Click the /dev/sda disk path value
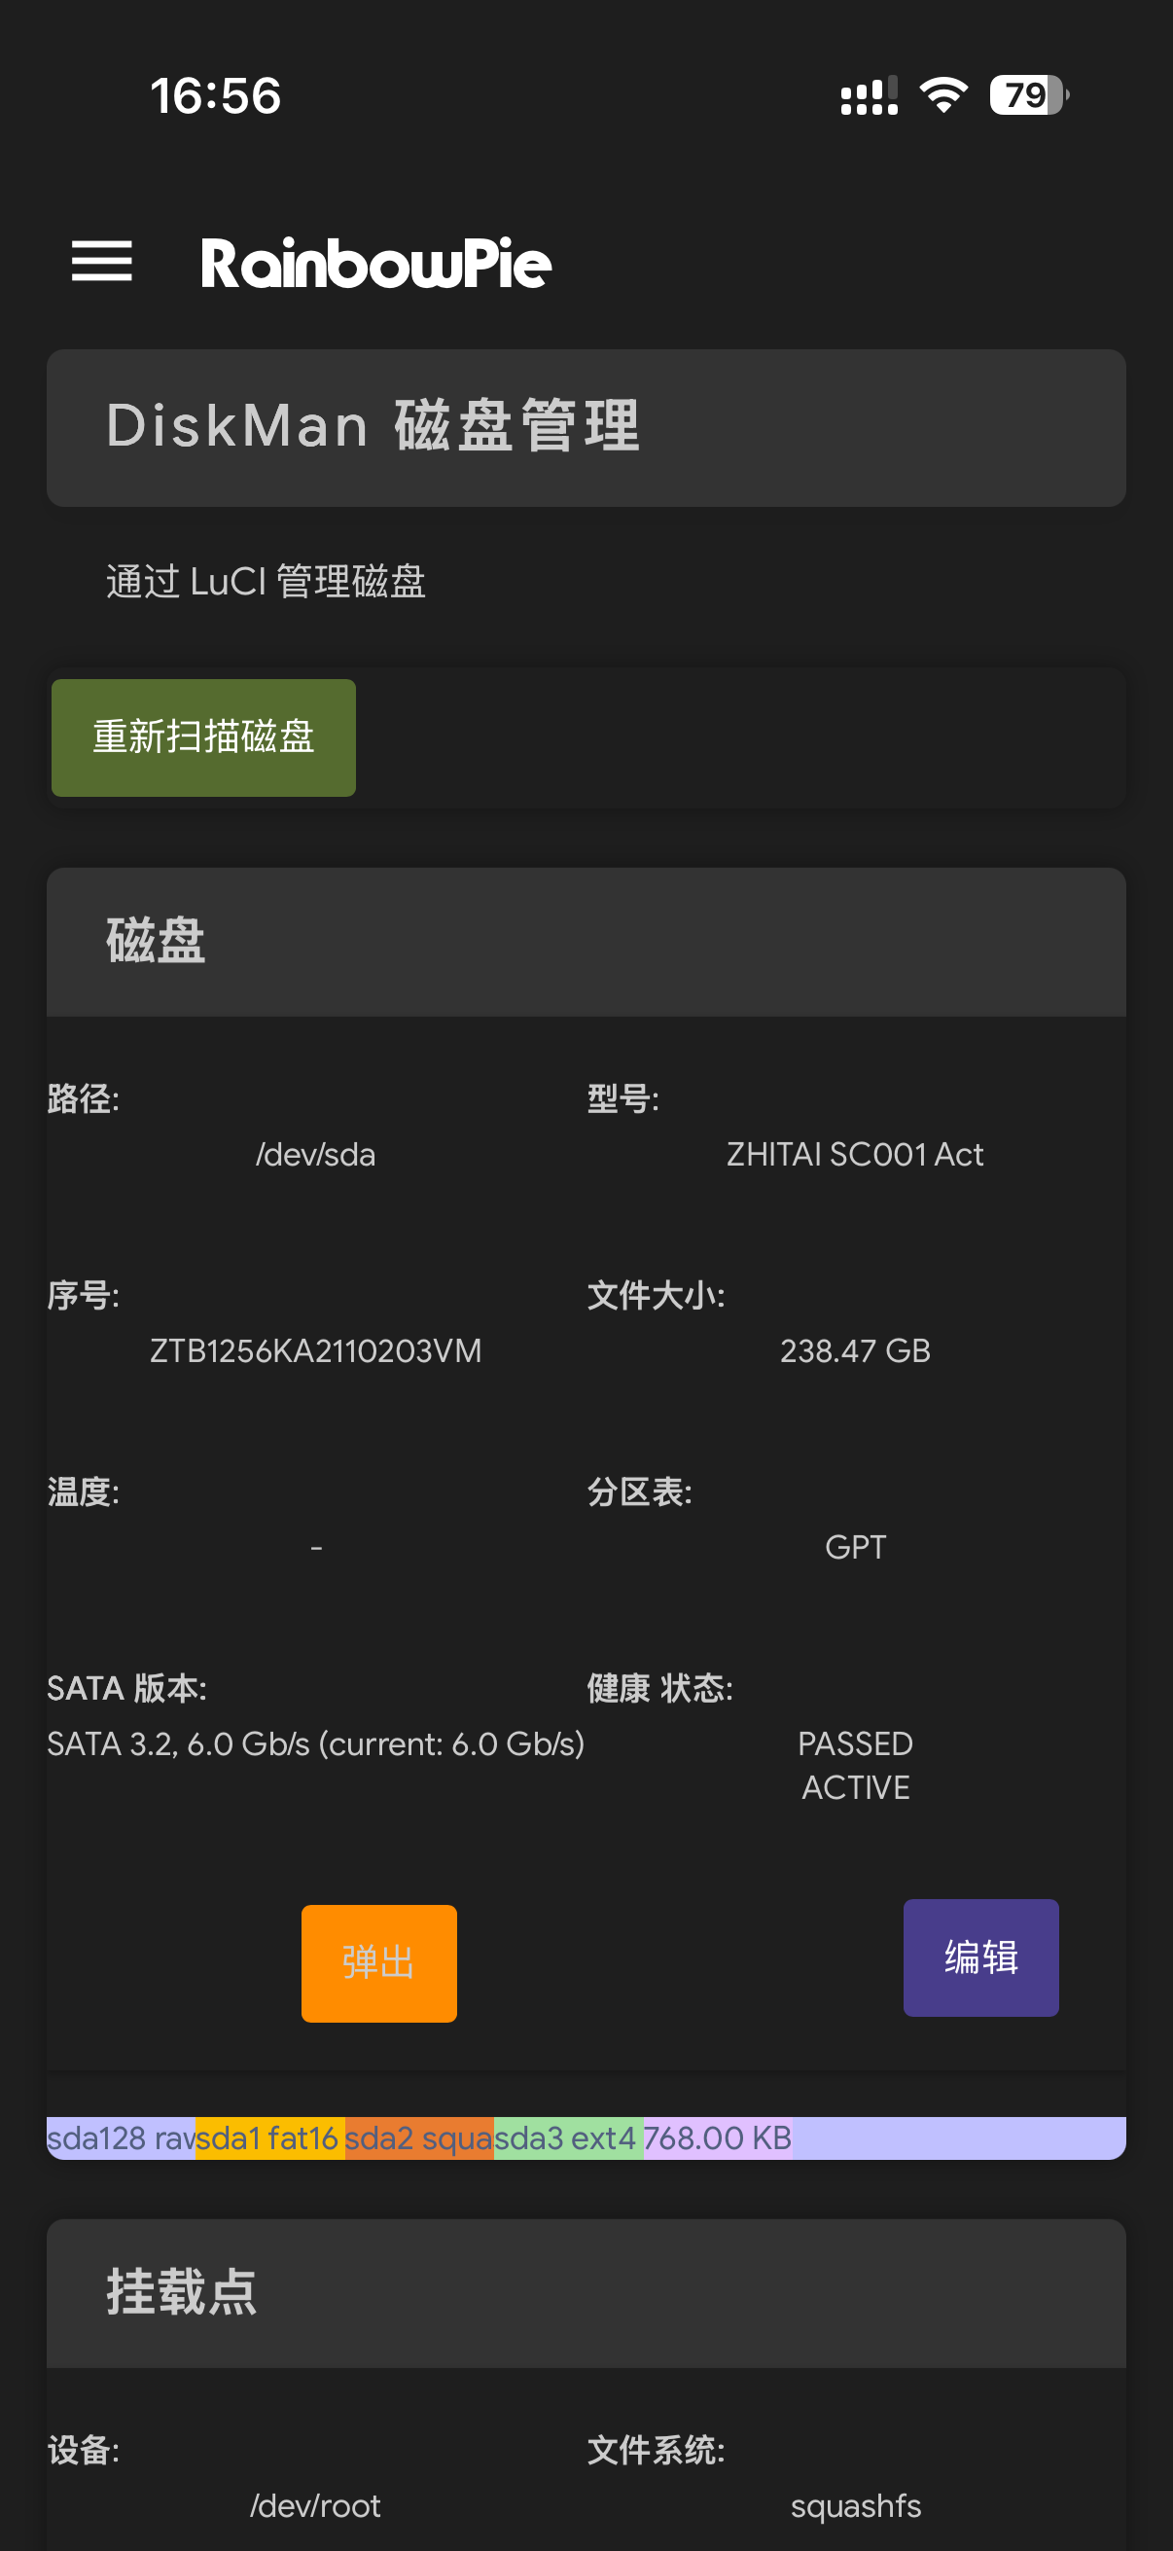This screenshot has width=1173, height=2551. click(x=316, y=1154)
